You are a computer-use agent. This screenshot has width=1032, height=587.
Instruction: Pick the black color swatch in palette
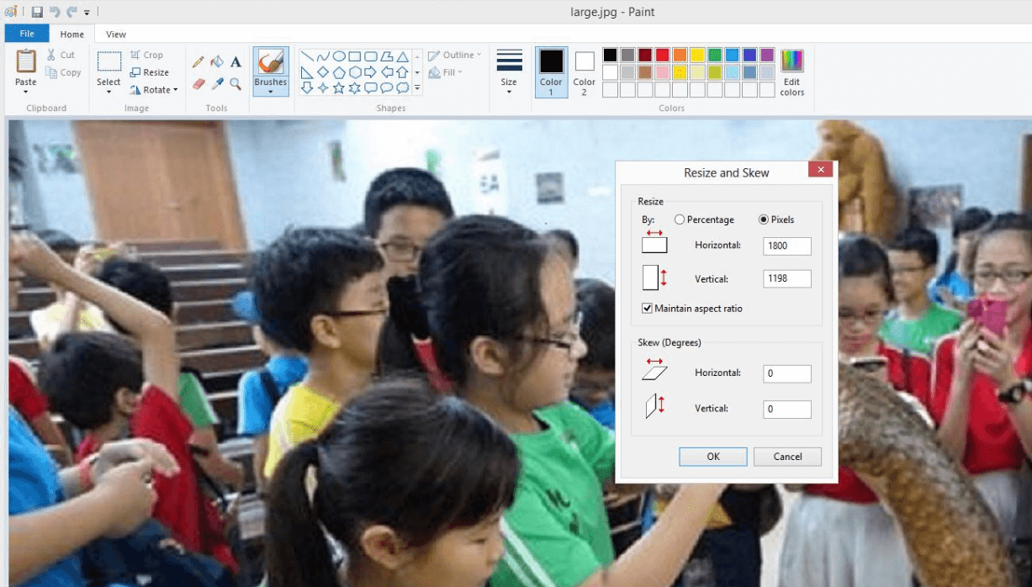(611, 55)
